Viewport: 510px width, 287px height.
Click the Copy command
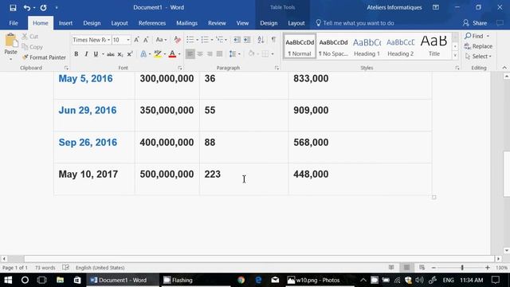(x=32, y=47)
